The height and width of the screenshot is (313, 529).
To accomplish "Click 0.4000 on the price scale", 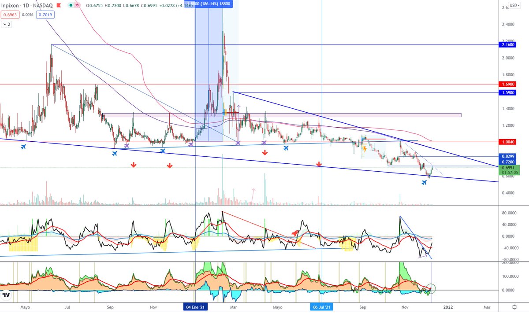I will [507, 193].
